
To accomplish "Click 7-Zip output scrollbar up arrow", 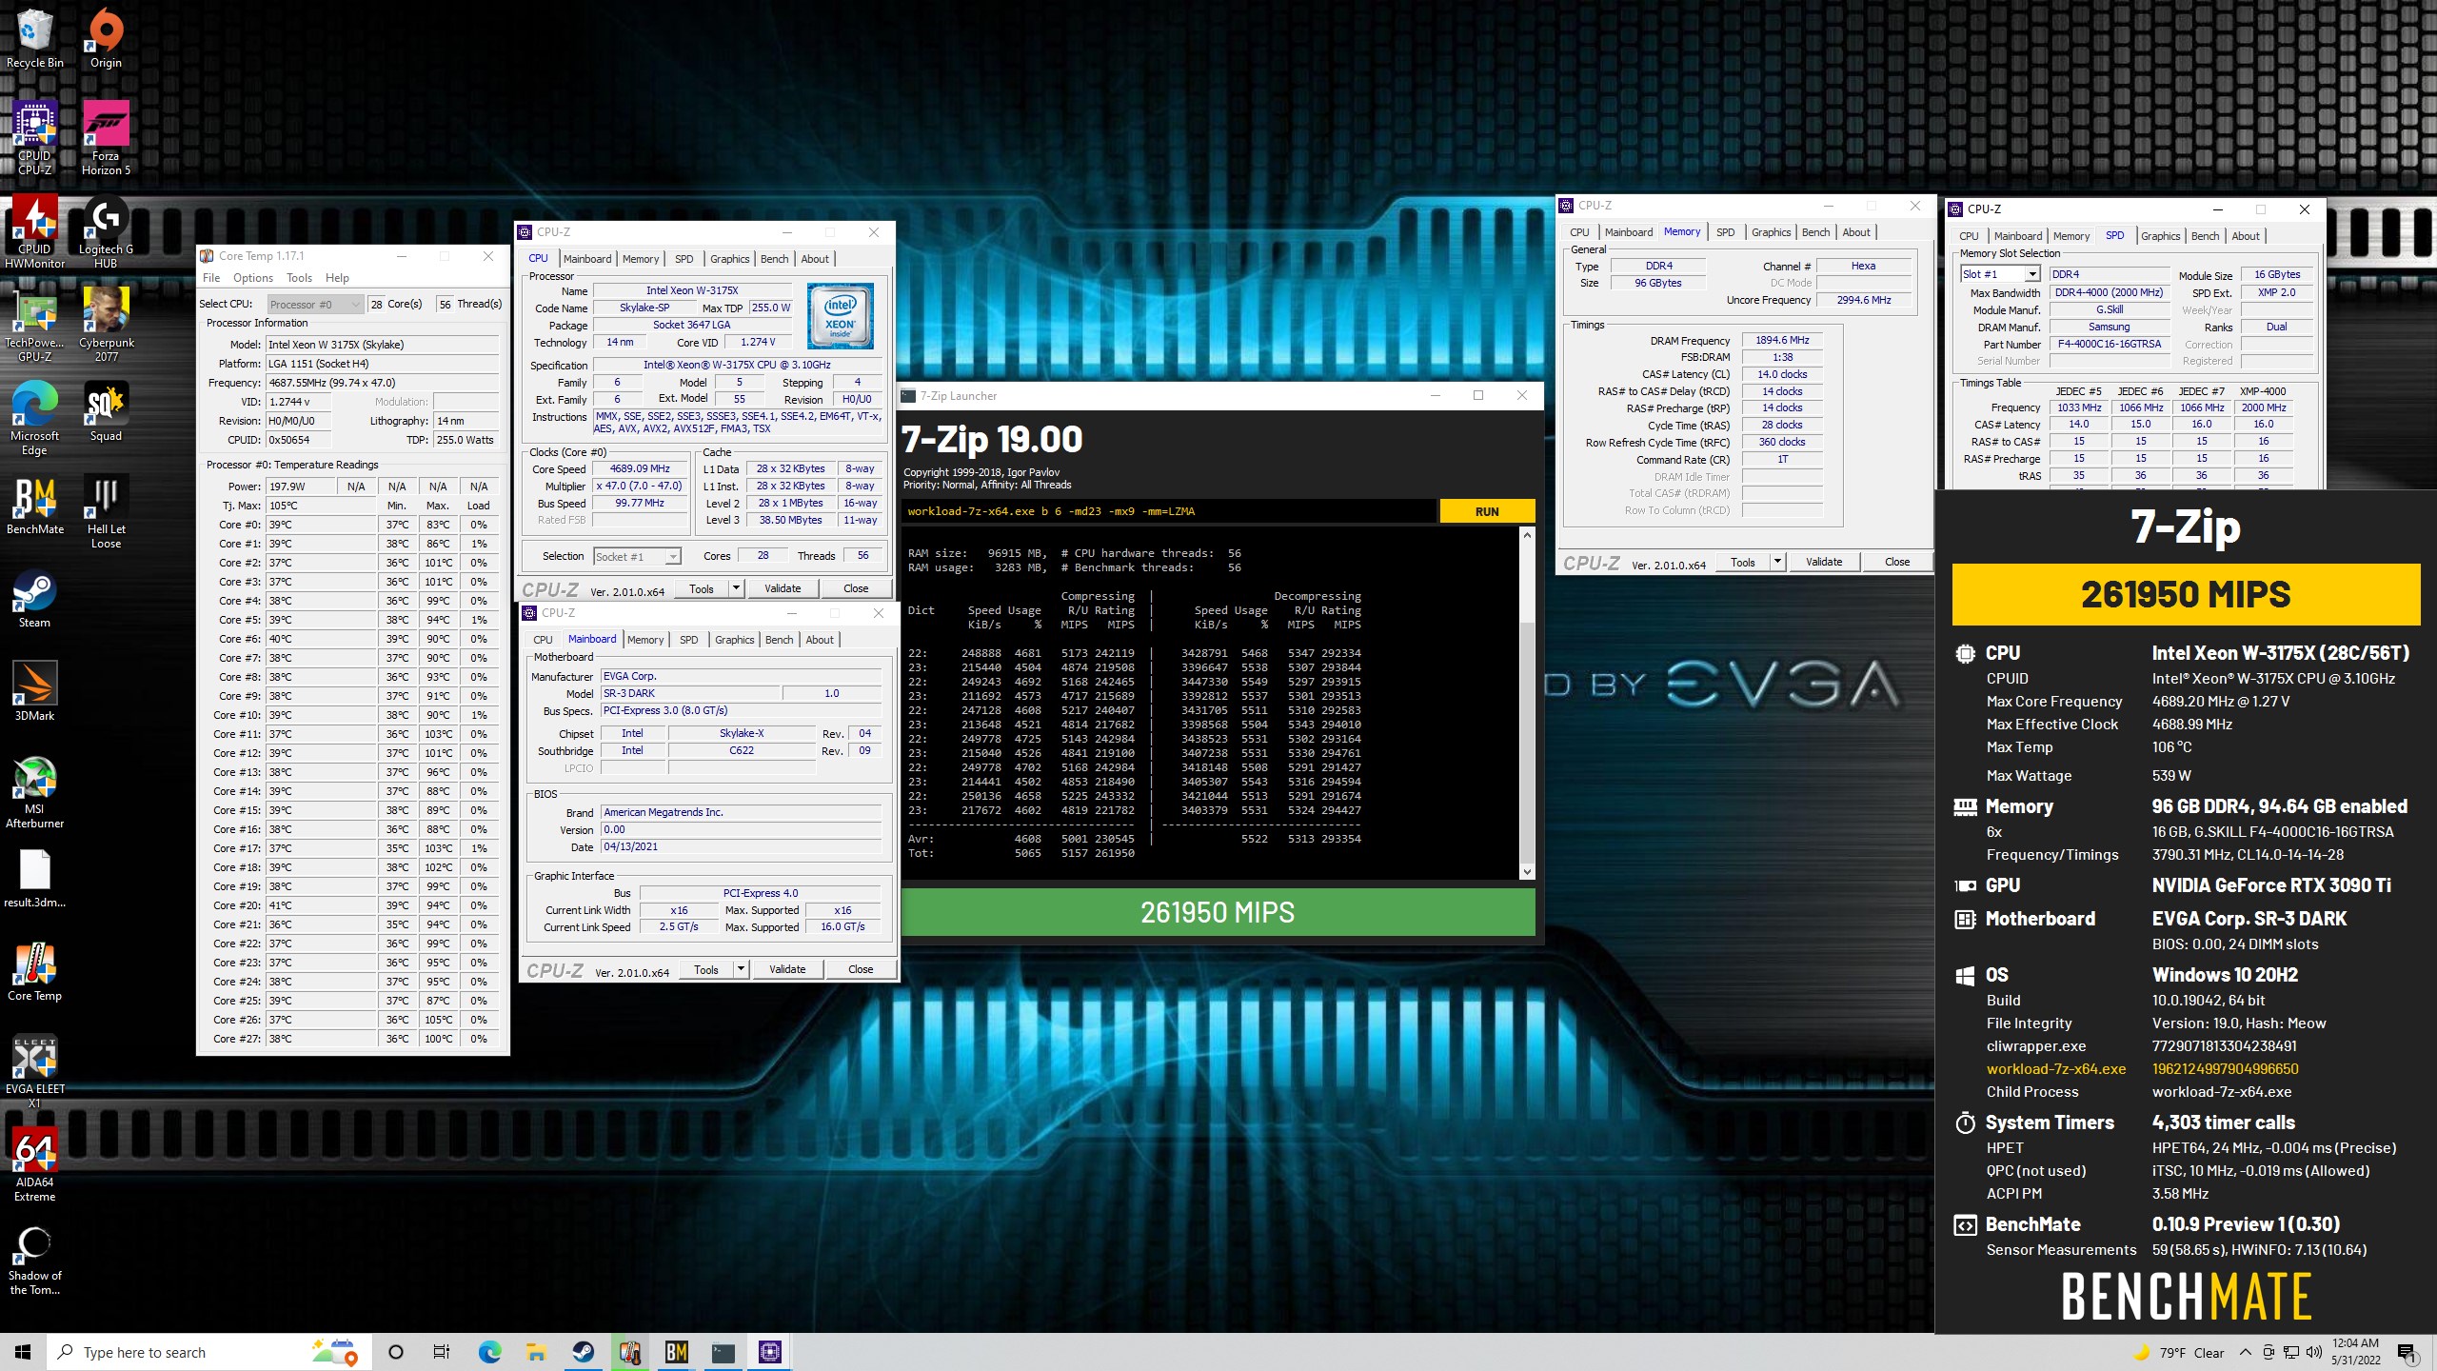I will tap(1527, 535).
